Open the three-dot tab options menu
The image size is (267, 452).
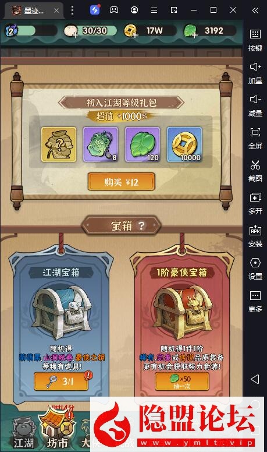(72, 10)
